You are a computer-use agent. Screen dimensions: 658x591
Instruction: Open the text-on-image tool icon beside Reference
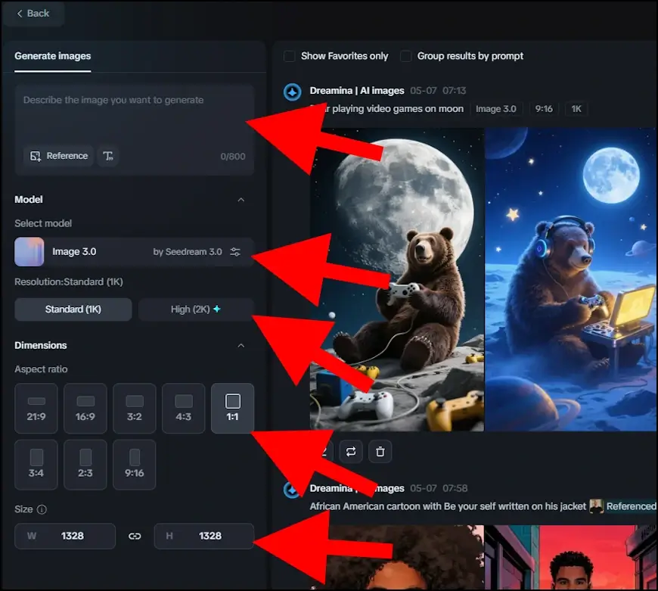coord(108,156)
